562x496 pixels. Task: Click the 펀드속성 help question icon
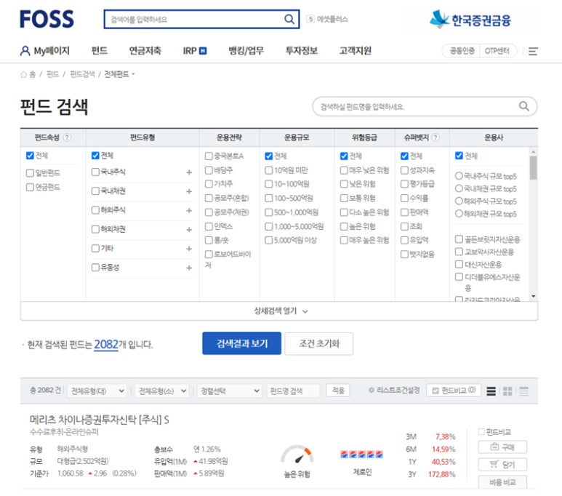click(67, 137)
